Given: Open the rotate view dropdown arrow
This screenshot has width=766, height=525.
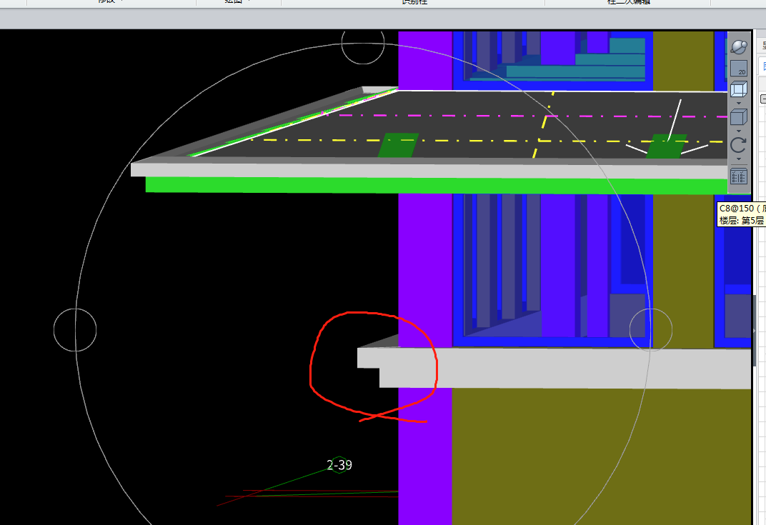Looking at the screenshot, I should pos(739,159).
